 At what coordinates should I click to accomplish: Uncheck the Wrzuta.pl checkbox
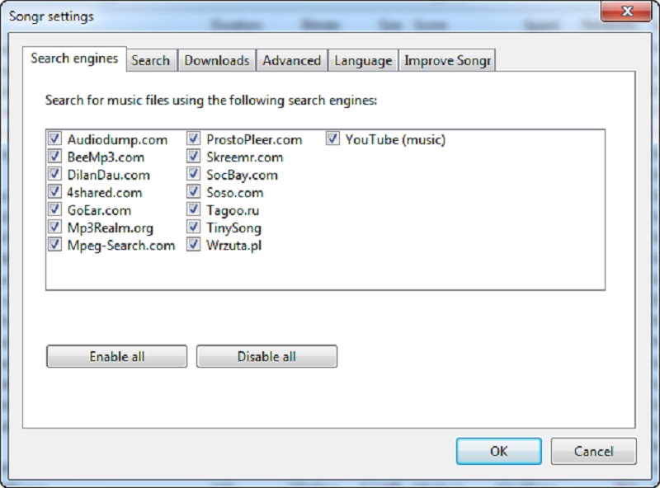[x=193, y=245]
